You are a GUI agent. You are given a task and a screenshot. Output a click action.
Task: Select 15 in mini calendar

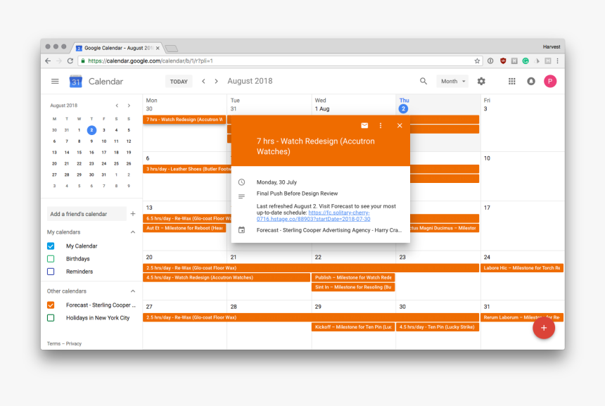click(79, 153)
